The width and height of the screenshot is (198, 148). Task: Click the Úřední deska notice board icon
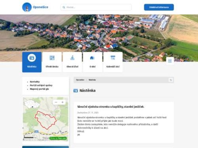[x=52, y=58]
